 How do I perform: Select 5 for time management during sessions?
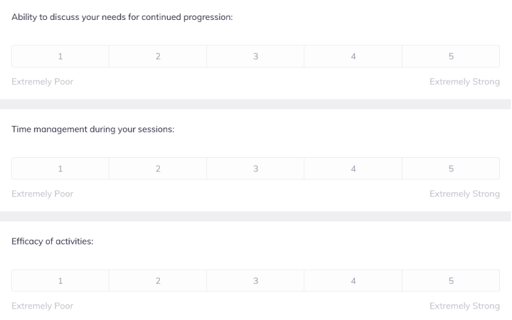pos(451,169)
